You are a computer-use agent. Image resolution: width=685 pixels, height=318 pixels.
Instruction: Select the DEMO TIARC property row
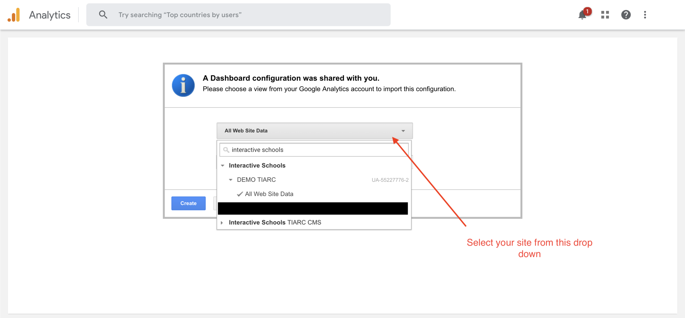(x=314, y=180)
